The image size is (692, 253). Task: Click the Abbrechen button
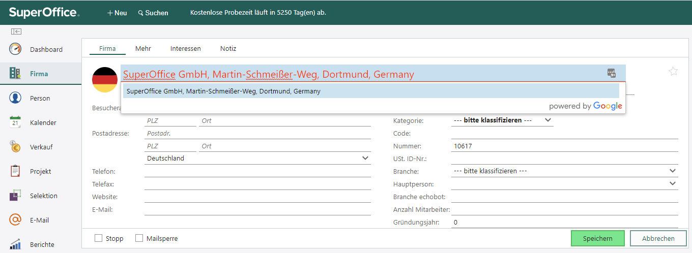pos(658,238)
